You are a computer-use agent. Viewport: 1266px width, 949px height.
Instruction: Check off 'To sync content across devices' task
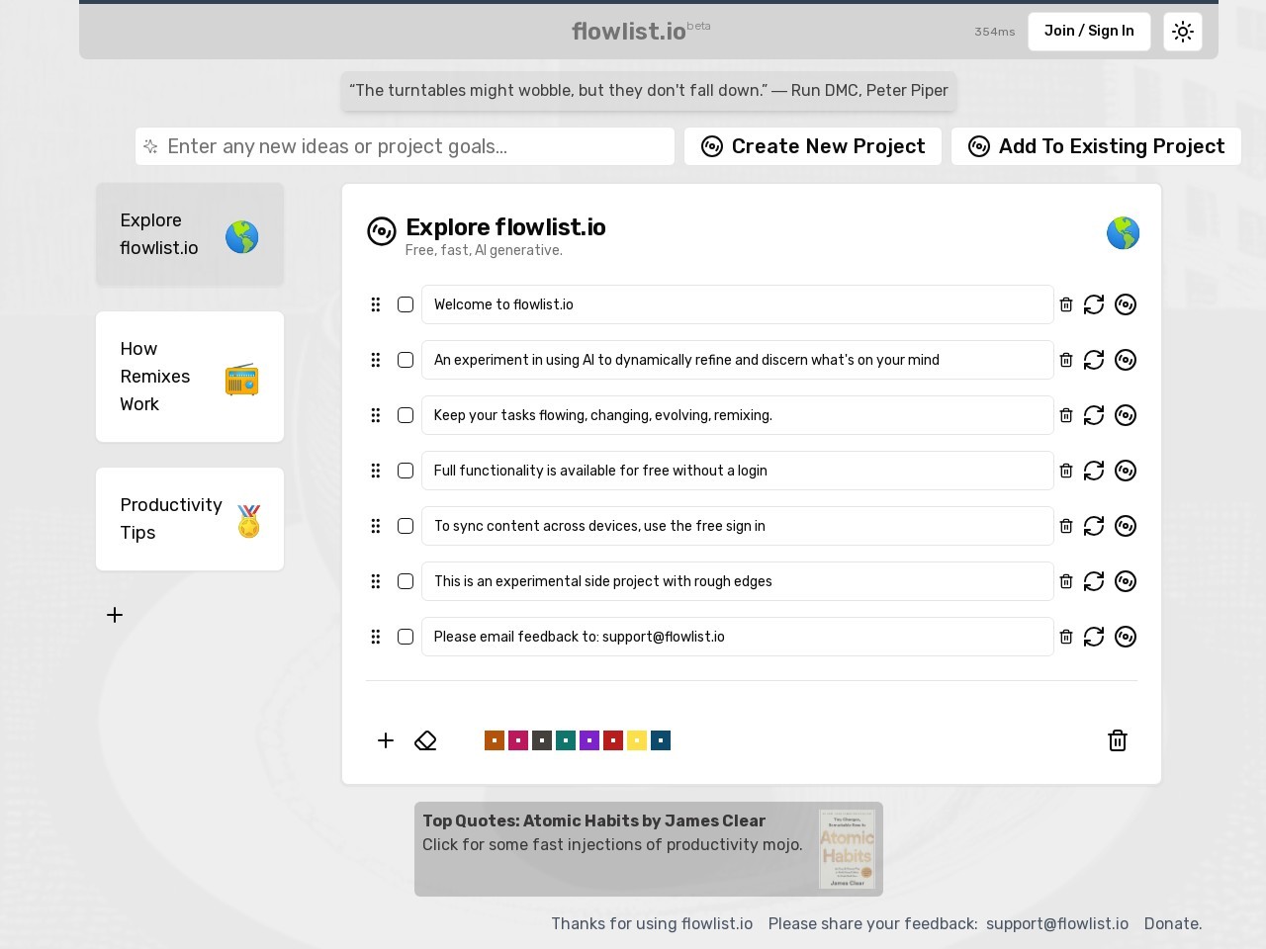(406, 526)
